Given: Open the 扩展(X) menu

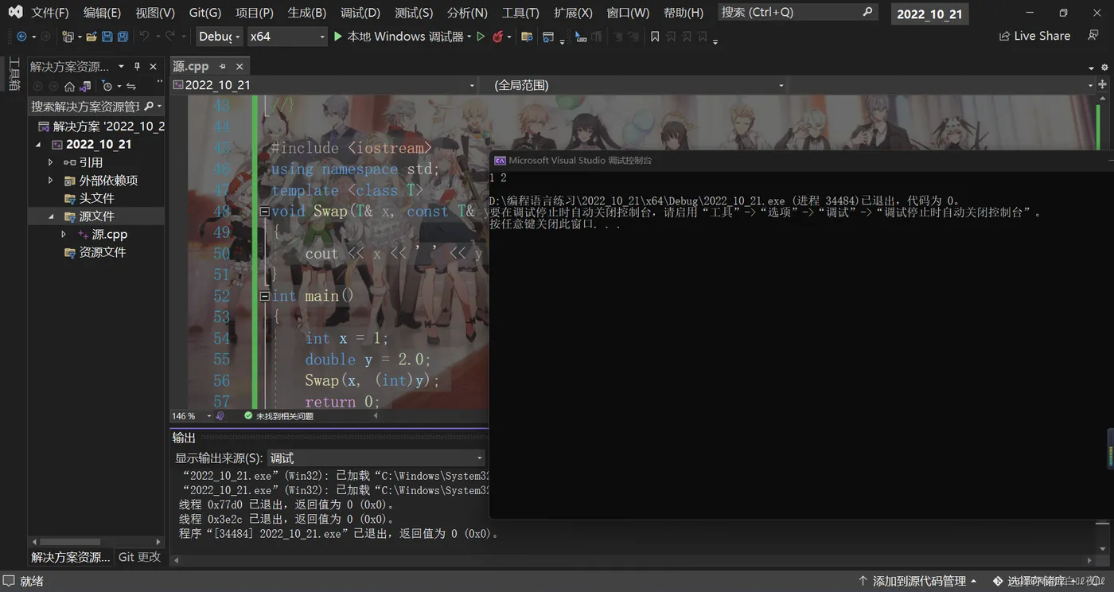Looking at the screenshot, I should point(573,13).
